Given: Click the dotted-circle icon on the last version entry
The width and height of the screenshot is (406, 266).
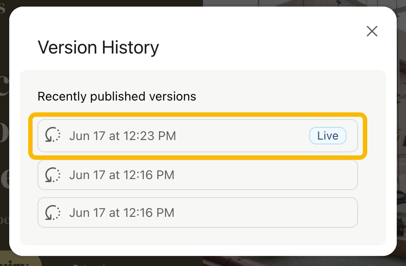Looking at the screenshot, I should tap(53, 212).
